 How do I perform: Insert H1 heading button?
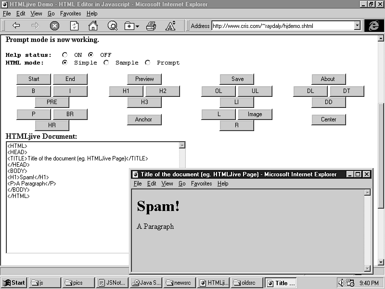click(126, 91)
